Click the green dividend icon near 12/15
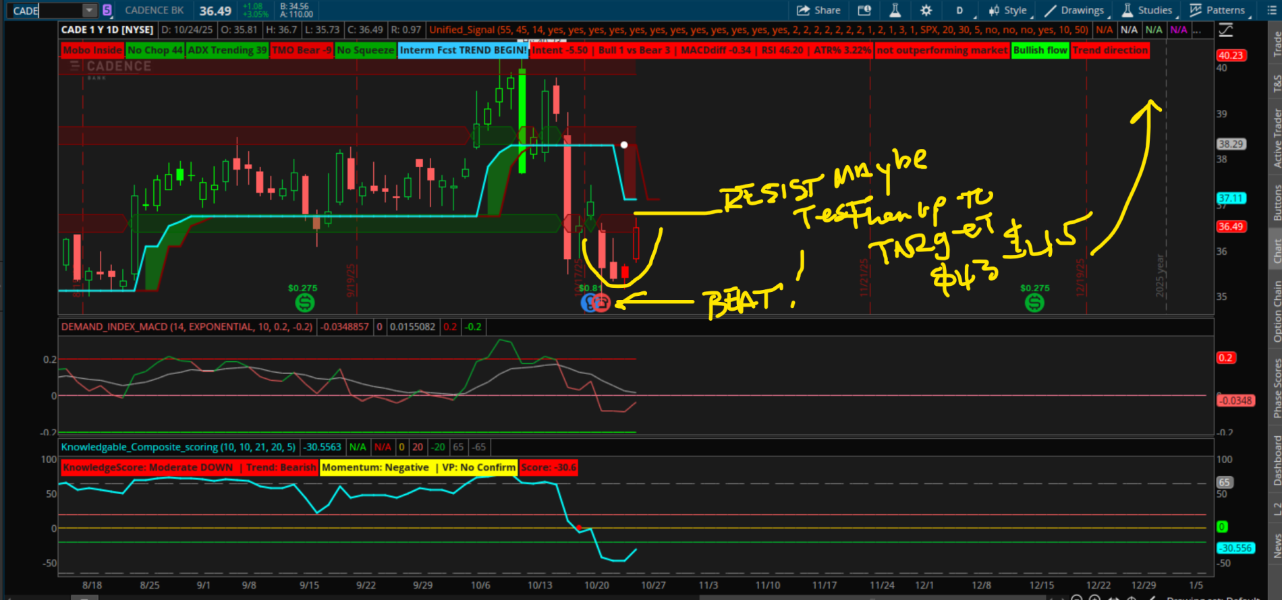Screen dimensions: 1282x600 coord(1034,303)
